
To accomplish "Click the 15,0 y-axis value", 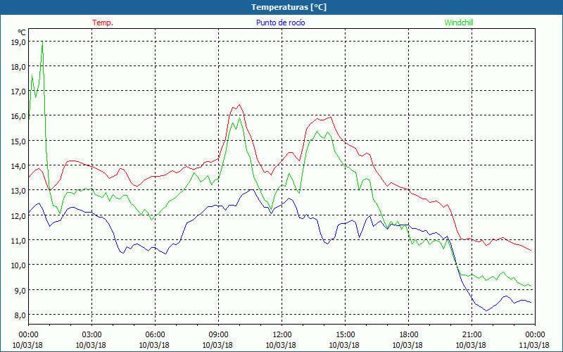I will tap(18, 142).
